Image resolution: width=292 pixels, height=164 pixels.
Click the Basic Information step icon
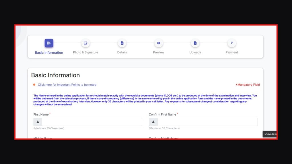pos(49,43)
